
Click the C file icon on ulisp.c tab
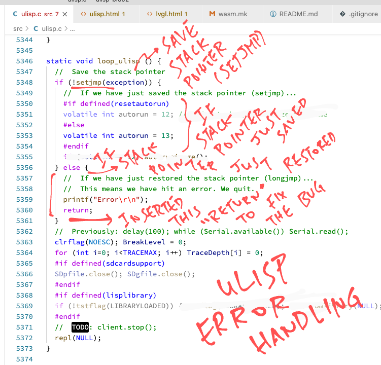tap(16, 14)
